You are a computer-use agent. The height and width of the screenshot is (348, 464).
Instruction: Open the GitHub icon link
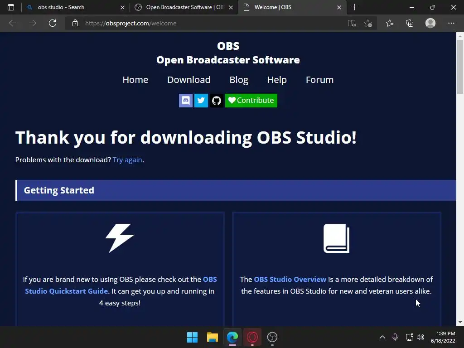pos(216,101)
